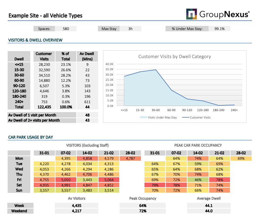
Task: Select Monday visitors cell 4,858
Action: (87, 158)
